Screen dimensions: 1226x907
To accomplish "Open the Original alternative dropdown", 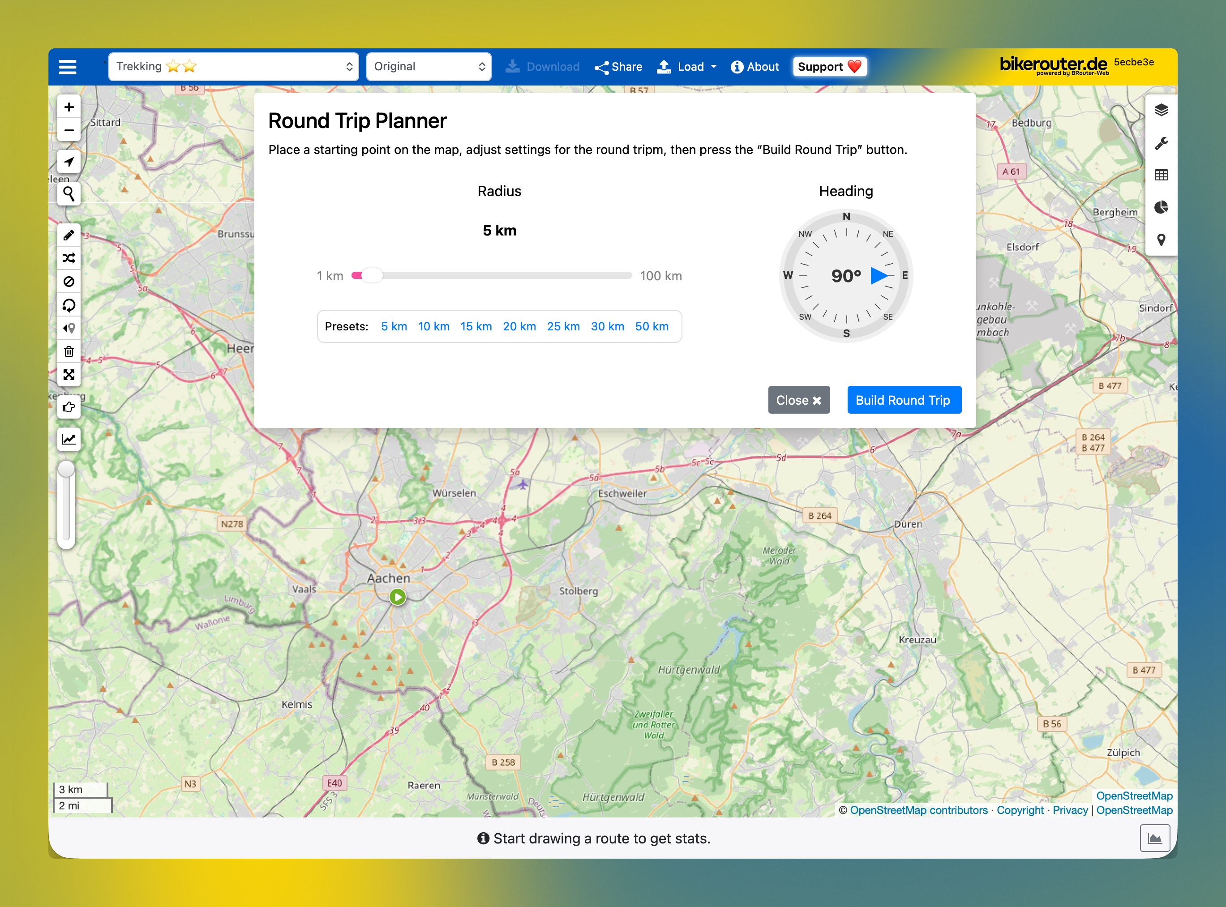I will (428, 67).
